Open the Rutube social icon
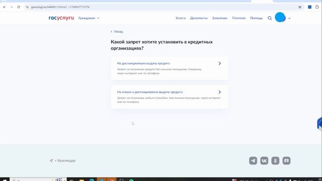322x181 pixels. point(286,161)
